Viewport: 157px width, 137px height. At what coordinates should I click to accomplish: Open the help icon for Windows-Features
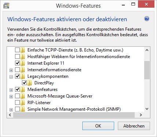tap(147, 19)
